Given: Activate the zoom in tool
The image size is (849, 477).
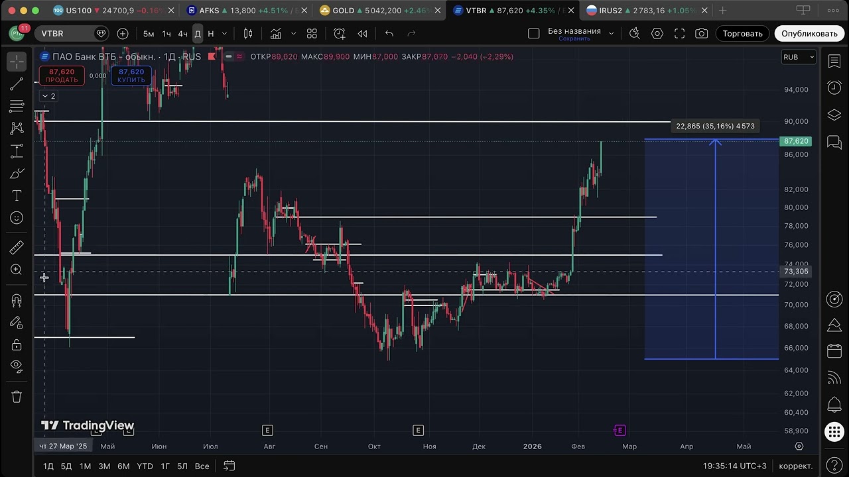Looking at the screenshot, I should pos(17,270).
